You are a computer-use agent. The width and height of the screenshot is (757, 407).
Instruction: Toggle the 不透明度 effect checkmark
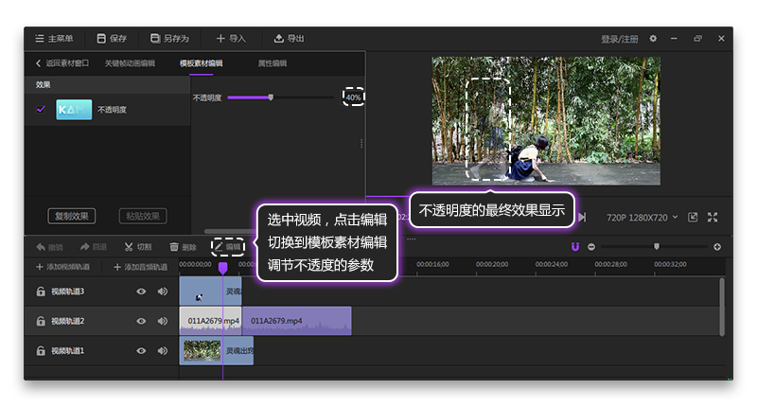pos(41,110)
